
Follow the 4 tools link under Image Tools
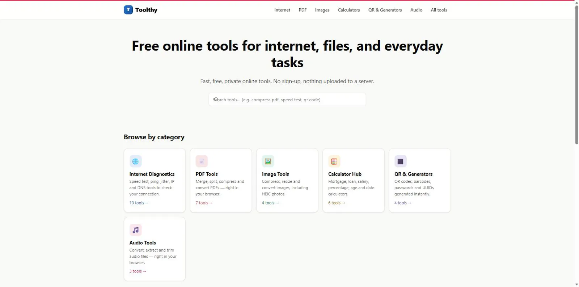pos(270,203)
